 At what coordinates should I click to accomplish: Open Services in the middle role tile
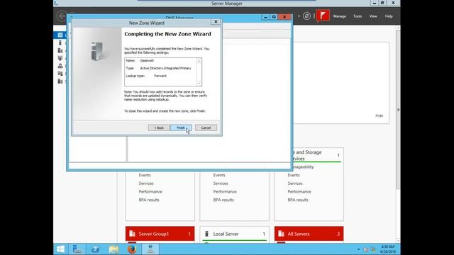click(x=221, y=183)
